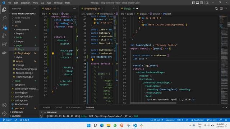Viewport: 230px width, 129px height.
Task: Open the Explorer view in activity bar
Action: [4, 10]
